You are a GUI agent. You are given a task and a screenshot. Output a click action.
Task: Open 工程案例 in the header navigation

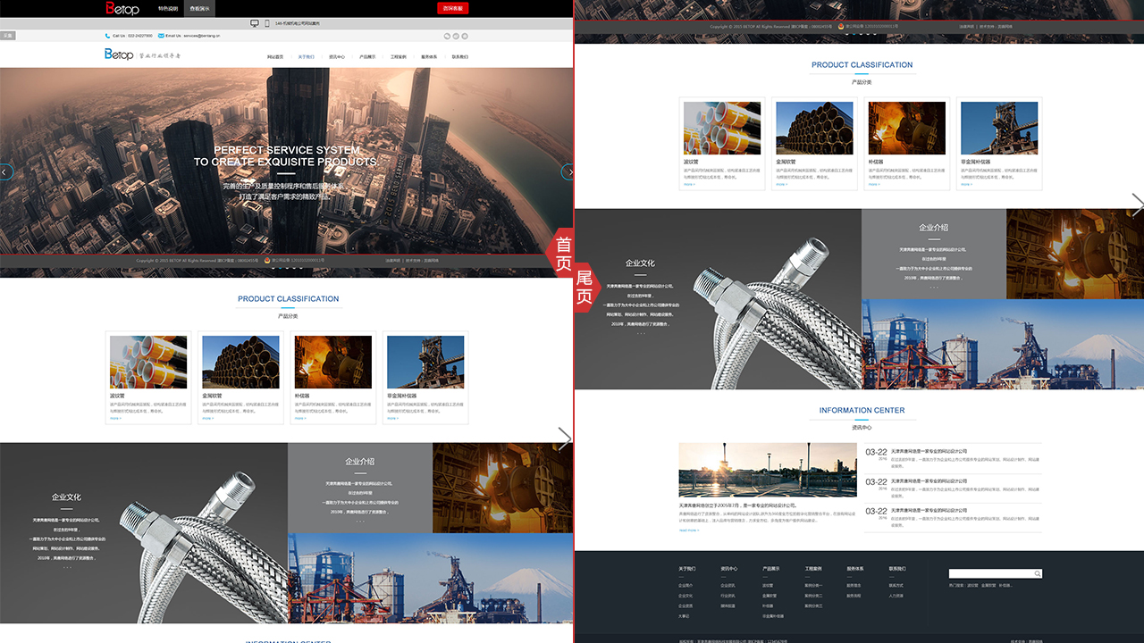(x=398, y=56)
